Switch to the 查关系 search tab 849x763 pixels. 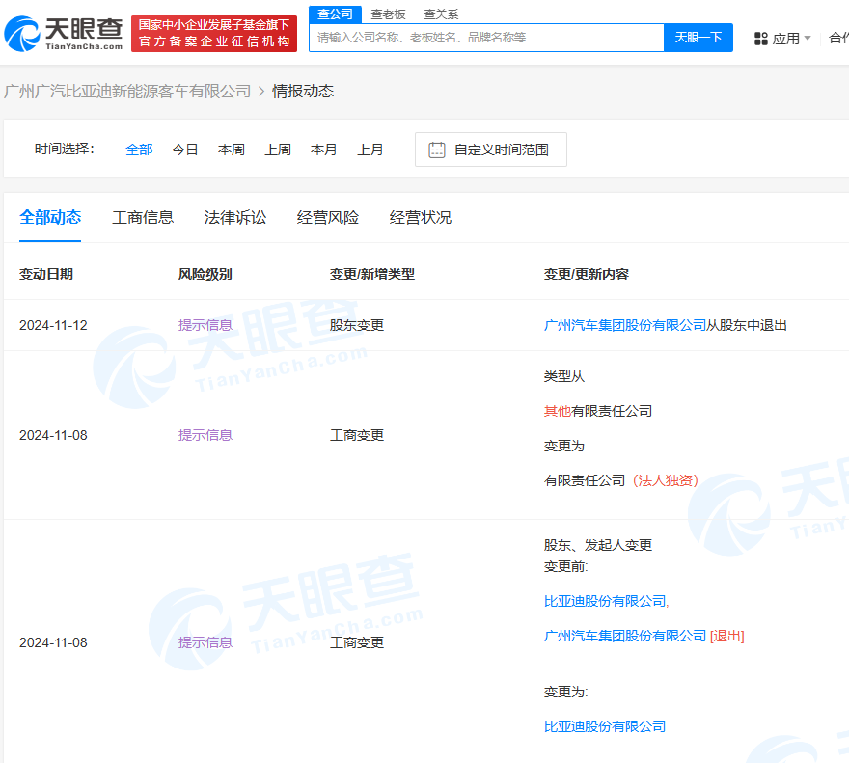(x=441, y=14)
